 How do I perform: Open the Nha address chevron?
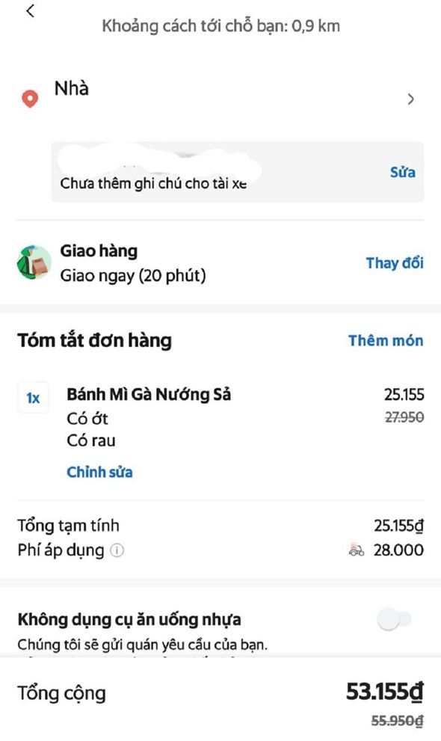pos(411,99)
